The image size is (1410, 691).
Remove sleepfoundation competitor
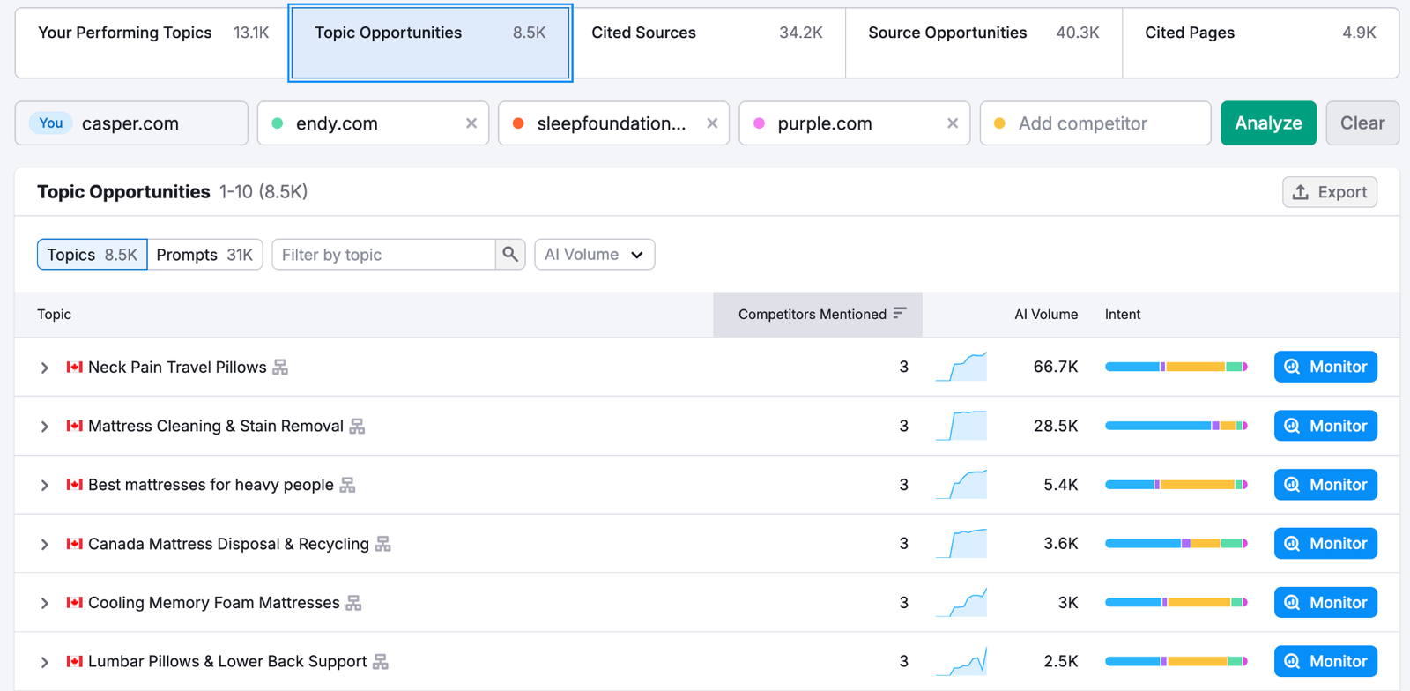pyautogui.click(x=712, y=123)
